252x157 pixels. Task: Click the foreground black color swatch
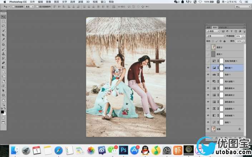point(2,112)
